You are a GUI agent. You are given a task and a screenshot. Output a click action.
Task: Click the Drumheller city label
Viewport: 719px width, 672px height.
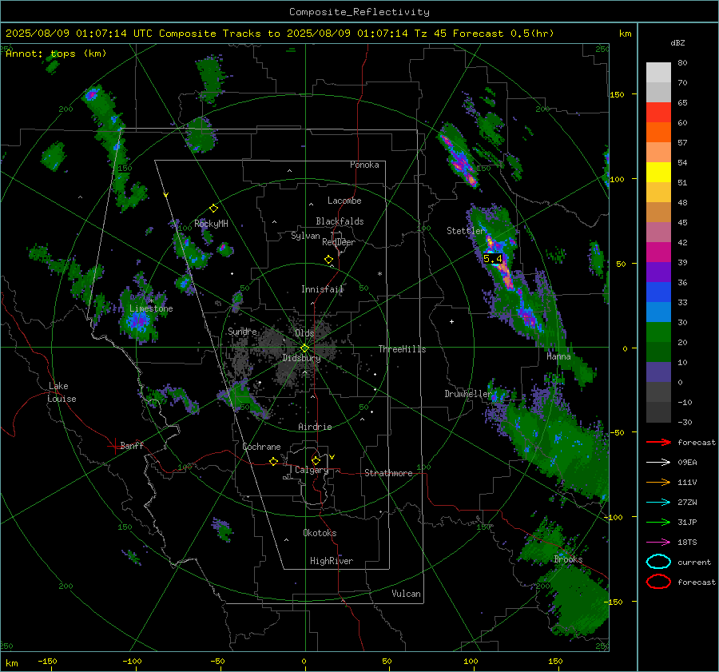click(468, 394)
